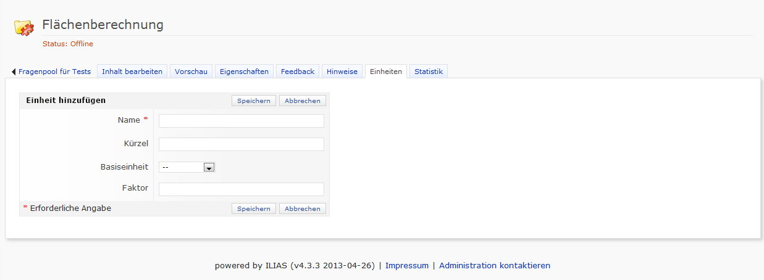
Task: Follow the Administration kontaktieren link
Action: 494,266
